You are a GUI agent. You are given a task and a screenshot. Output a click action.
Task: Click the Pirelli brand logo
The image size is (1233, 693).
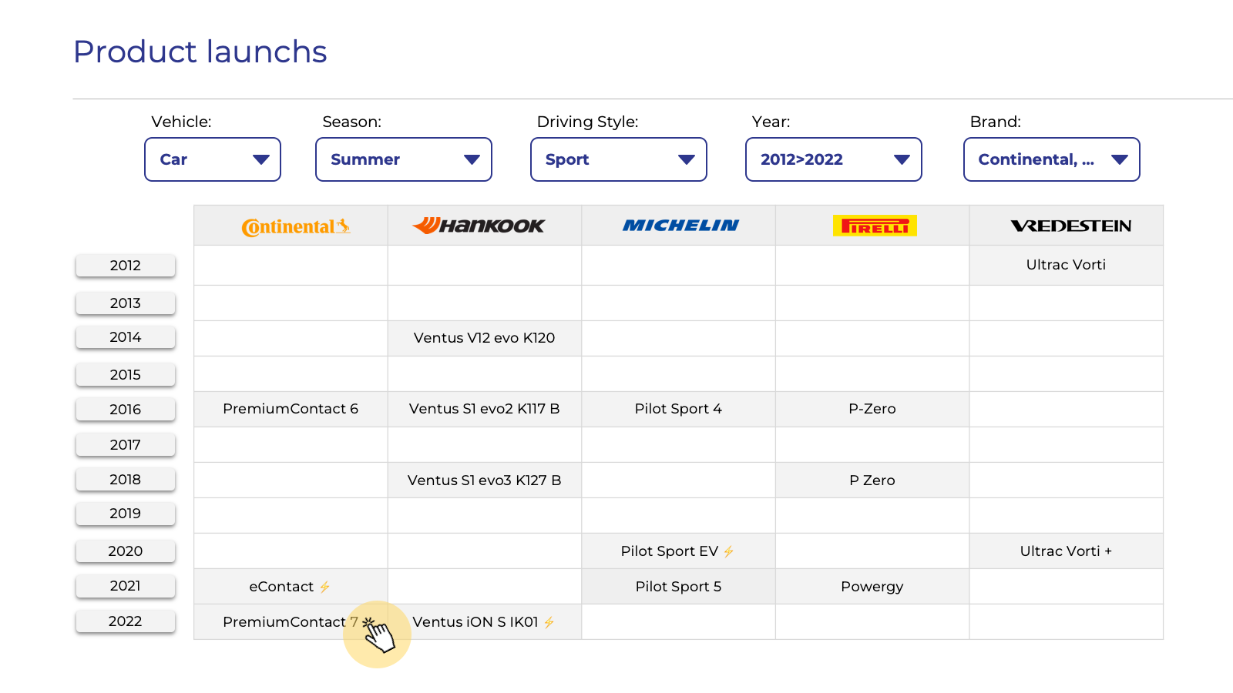[875, 226]
